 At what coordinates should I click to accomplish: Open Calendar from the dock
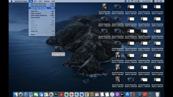point(97,95)
